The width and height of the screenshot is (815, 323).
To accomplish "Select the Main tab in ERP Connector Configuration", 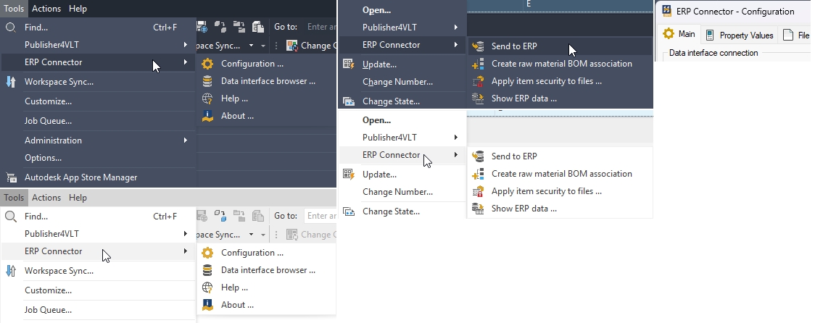I will pos(679,35).
